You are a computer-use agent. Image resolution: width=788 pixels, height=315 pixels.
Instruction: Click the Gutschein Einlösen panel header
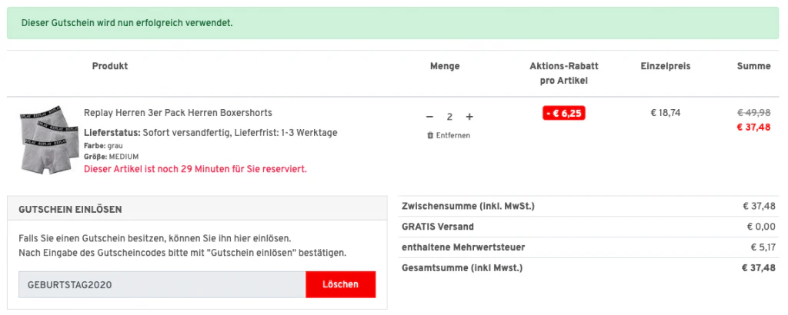pos(197,208)
